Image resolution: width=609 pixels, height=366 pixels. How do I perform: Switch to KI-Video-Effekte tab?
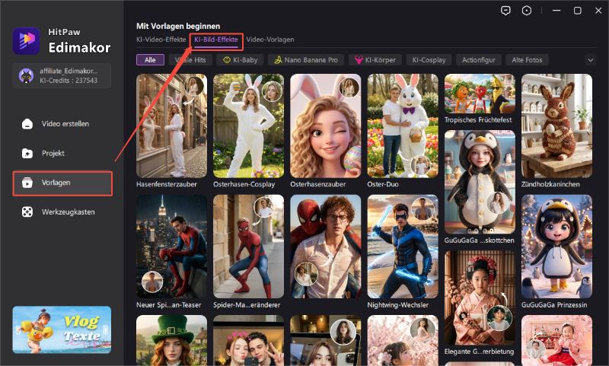coord(161,39)
